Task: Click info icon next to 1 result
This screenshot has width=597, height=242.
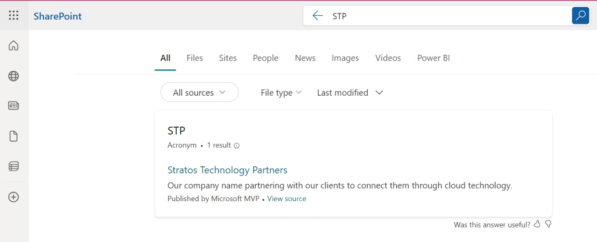Action: point(236,146)
